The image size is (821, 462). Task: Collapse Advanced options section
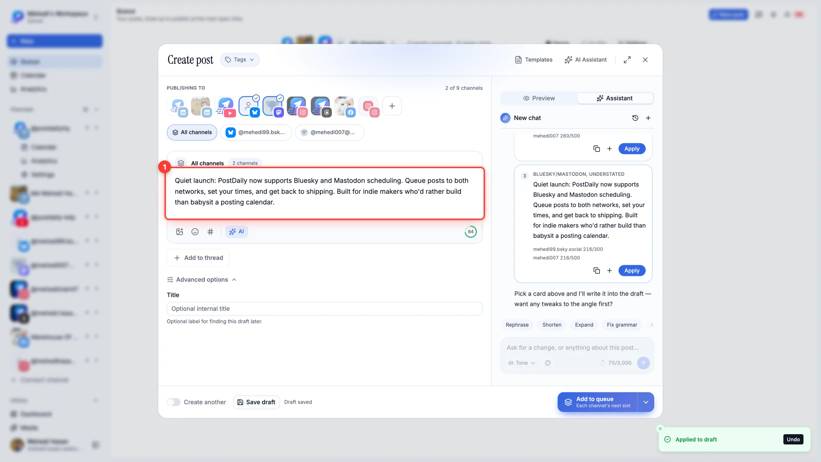click(x=202, y=280)
